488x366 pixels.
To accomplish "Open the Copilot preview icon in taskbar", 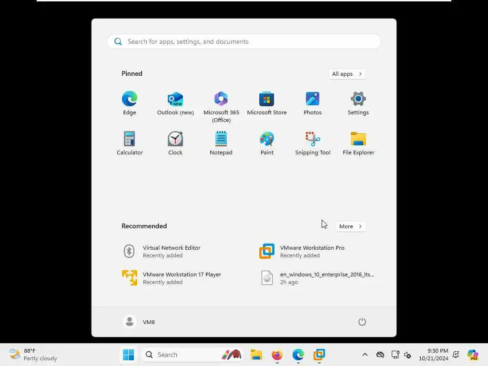I will point(473,355).
